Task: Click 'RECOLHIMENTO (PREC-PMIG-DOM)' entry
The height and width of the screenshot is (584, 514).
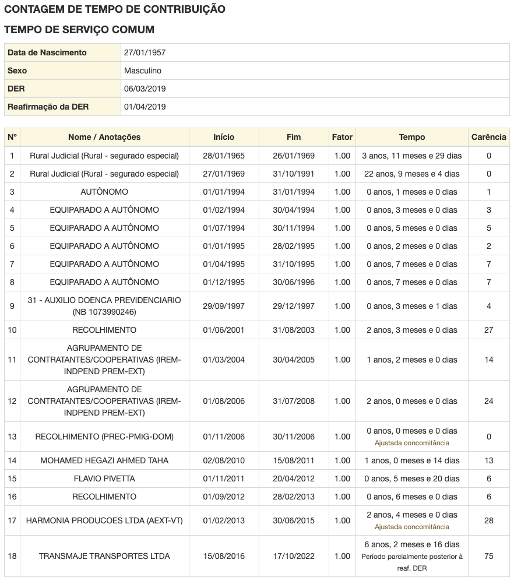Action: 104,437
